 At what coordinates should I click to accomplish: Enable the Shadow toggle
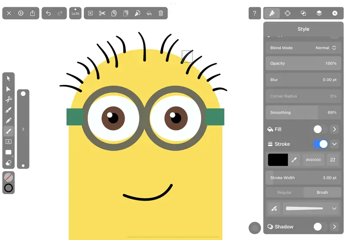(320, 227)
